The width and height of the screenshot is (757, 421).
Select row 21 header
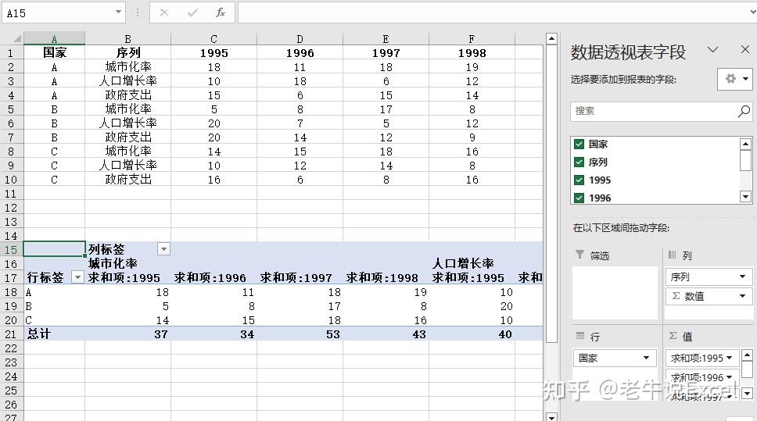(11, 334)
